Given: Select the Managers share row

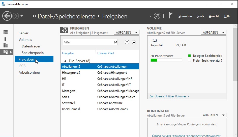Looking at the screenshot, I should [x=100, y=91].
